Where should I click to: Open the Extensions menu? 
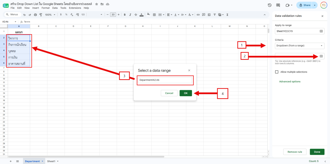75,8
